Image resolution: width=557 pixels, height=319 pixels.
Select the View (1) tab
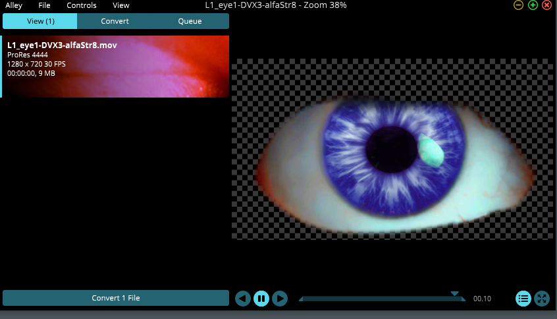click(x=40, y=21)
